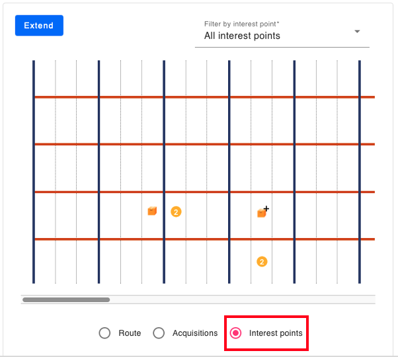Click the Acquisitions label text
398x357 pixels.
coord(195,333)
